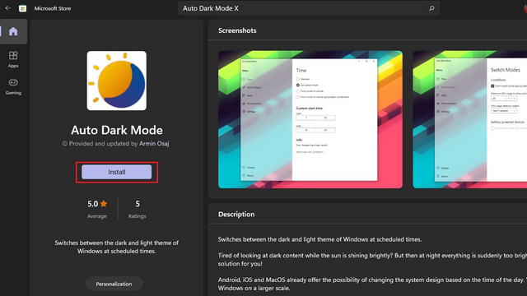Image resolution: width=527 pixels, height=296 pixels.
Task: Click the search magnifier icon
Action: (431, 8)
